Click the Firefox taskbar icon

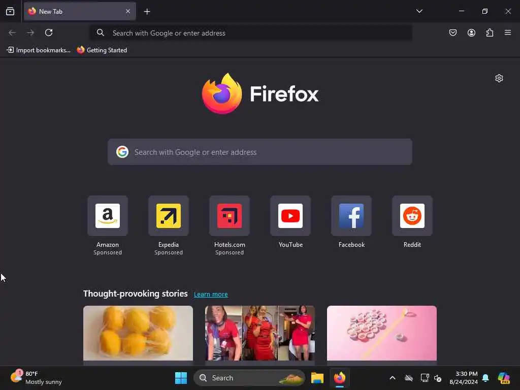(x=340, y=378)
